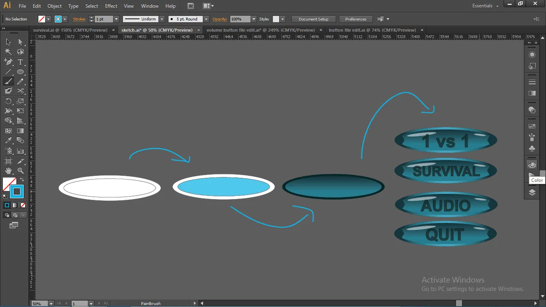Select the Mesh tool

pyautogui.click(x=8, y=131)
